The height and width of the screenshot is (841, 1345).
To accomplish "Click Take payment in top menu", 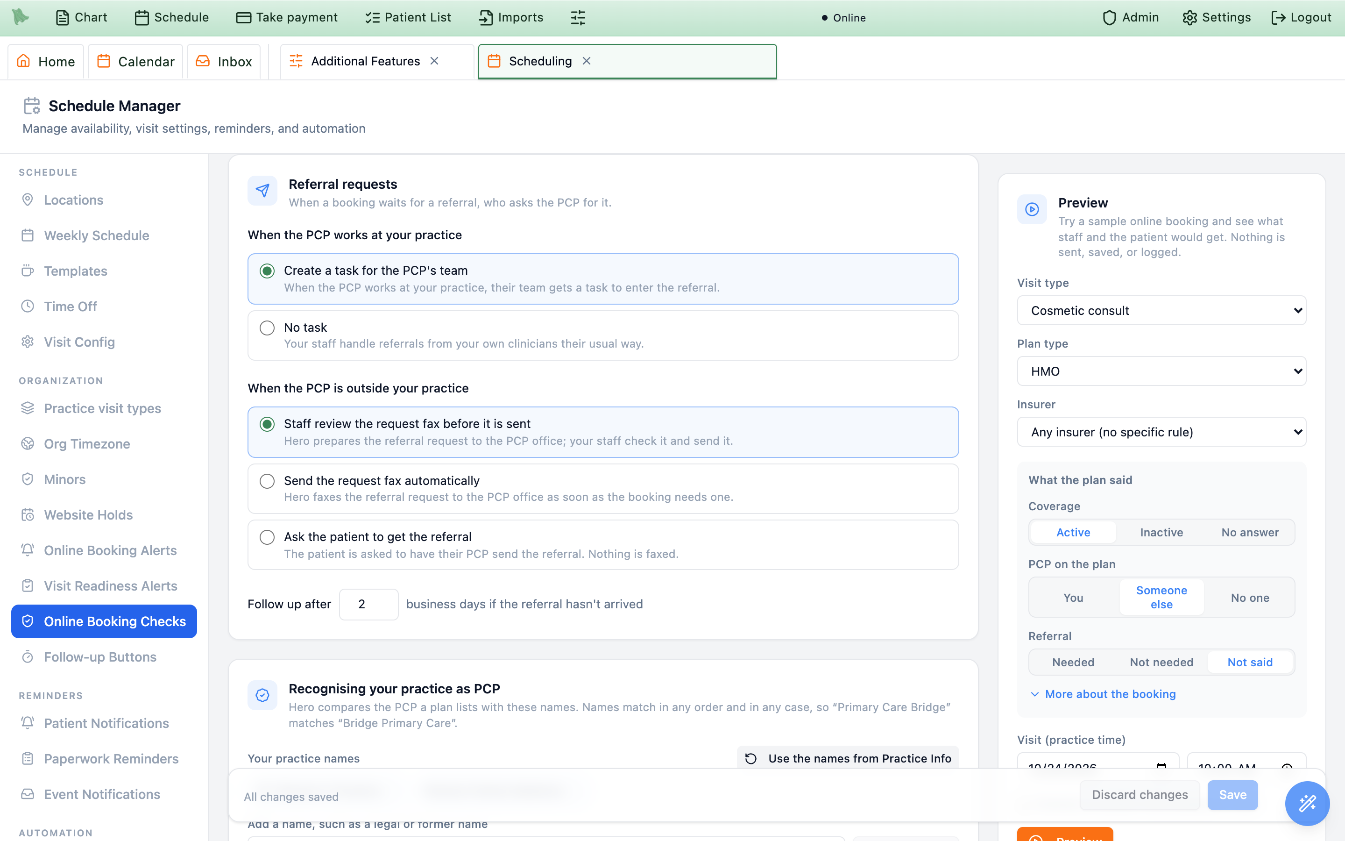I will (x=287, y=17).
